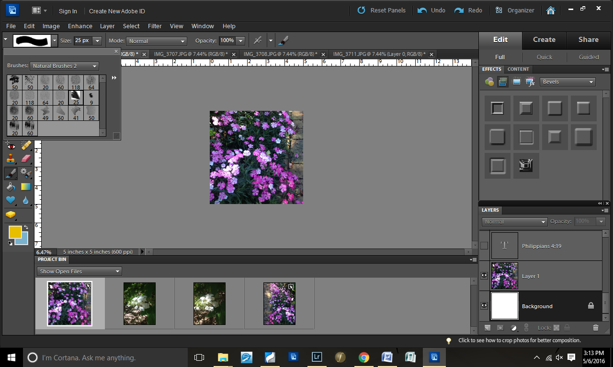Open the Organizer
613x367 pixels.
tap(515, 11)
